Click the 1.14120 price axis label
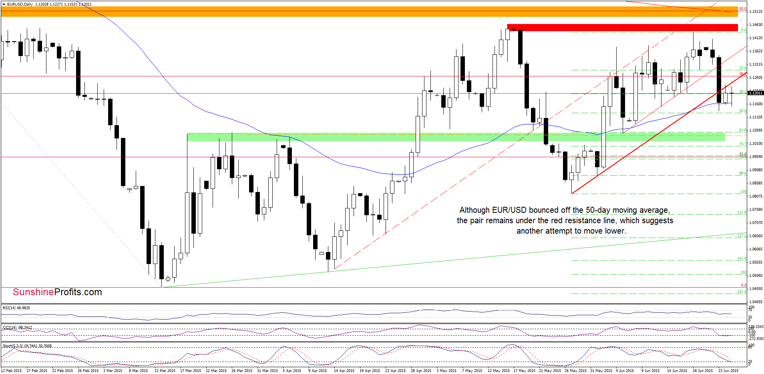 (756, 38)
